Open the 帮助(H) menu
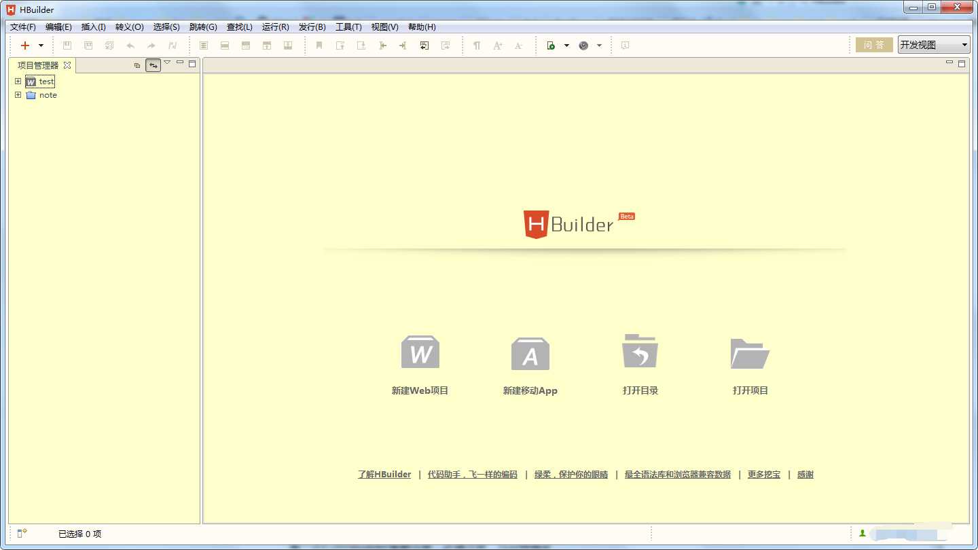978x550 pixels. tap(422, 27)
